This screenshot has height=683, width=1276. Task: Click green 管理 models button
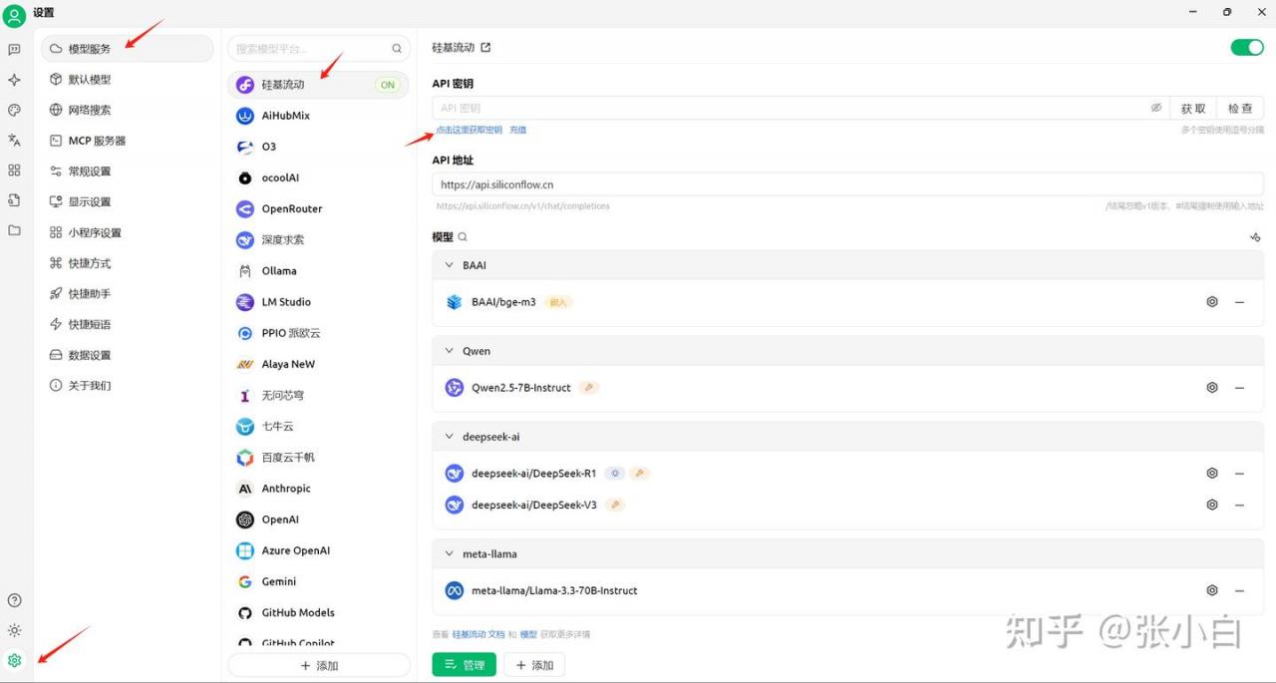464,665
